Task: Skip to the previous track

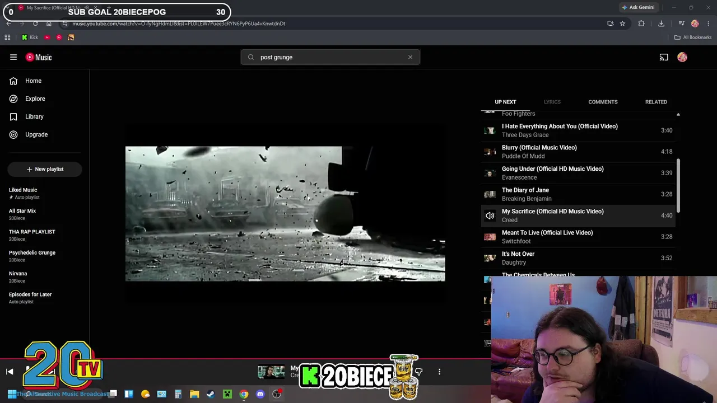Action: (x=10, y=372)
